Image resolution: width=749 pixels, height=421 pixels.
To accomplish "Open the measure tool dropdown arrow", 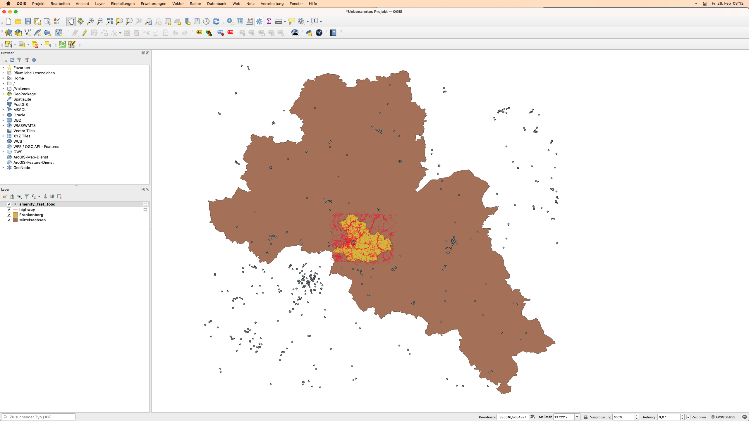I will [285, 21].
